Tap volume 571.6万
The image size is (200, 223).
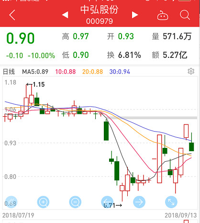(x=177, y=36)
